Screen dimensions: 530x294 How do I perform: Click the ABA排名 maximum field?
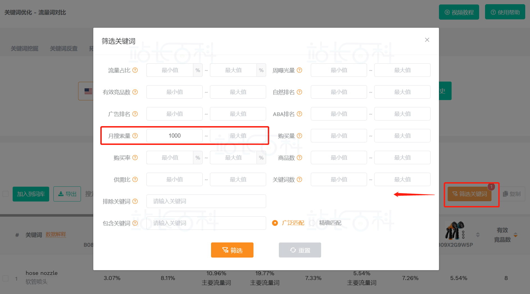coord(402,114)
